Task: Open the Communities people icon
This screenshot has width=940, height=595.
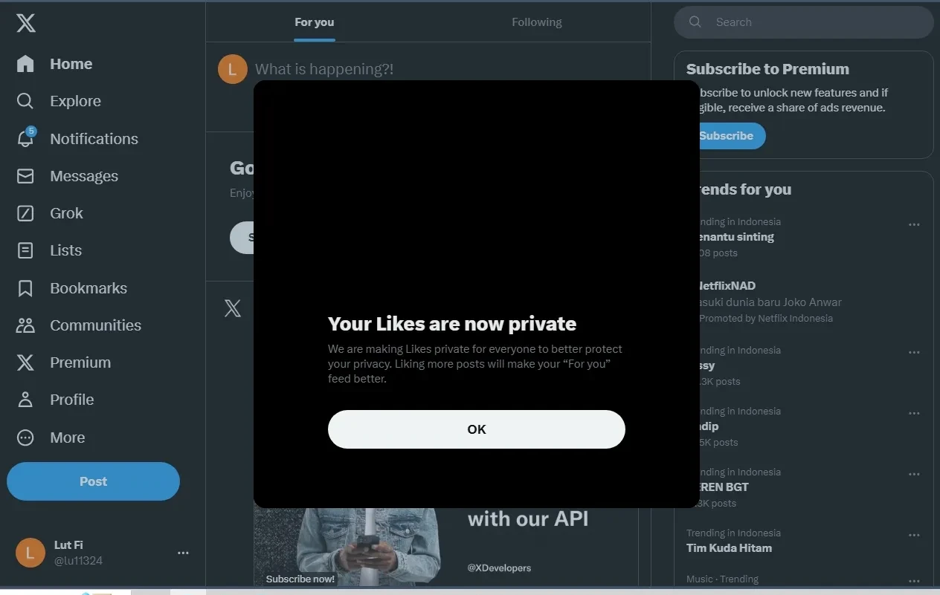Action: pos(25,325)
